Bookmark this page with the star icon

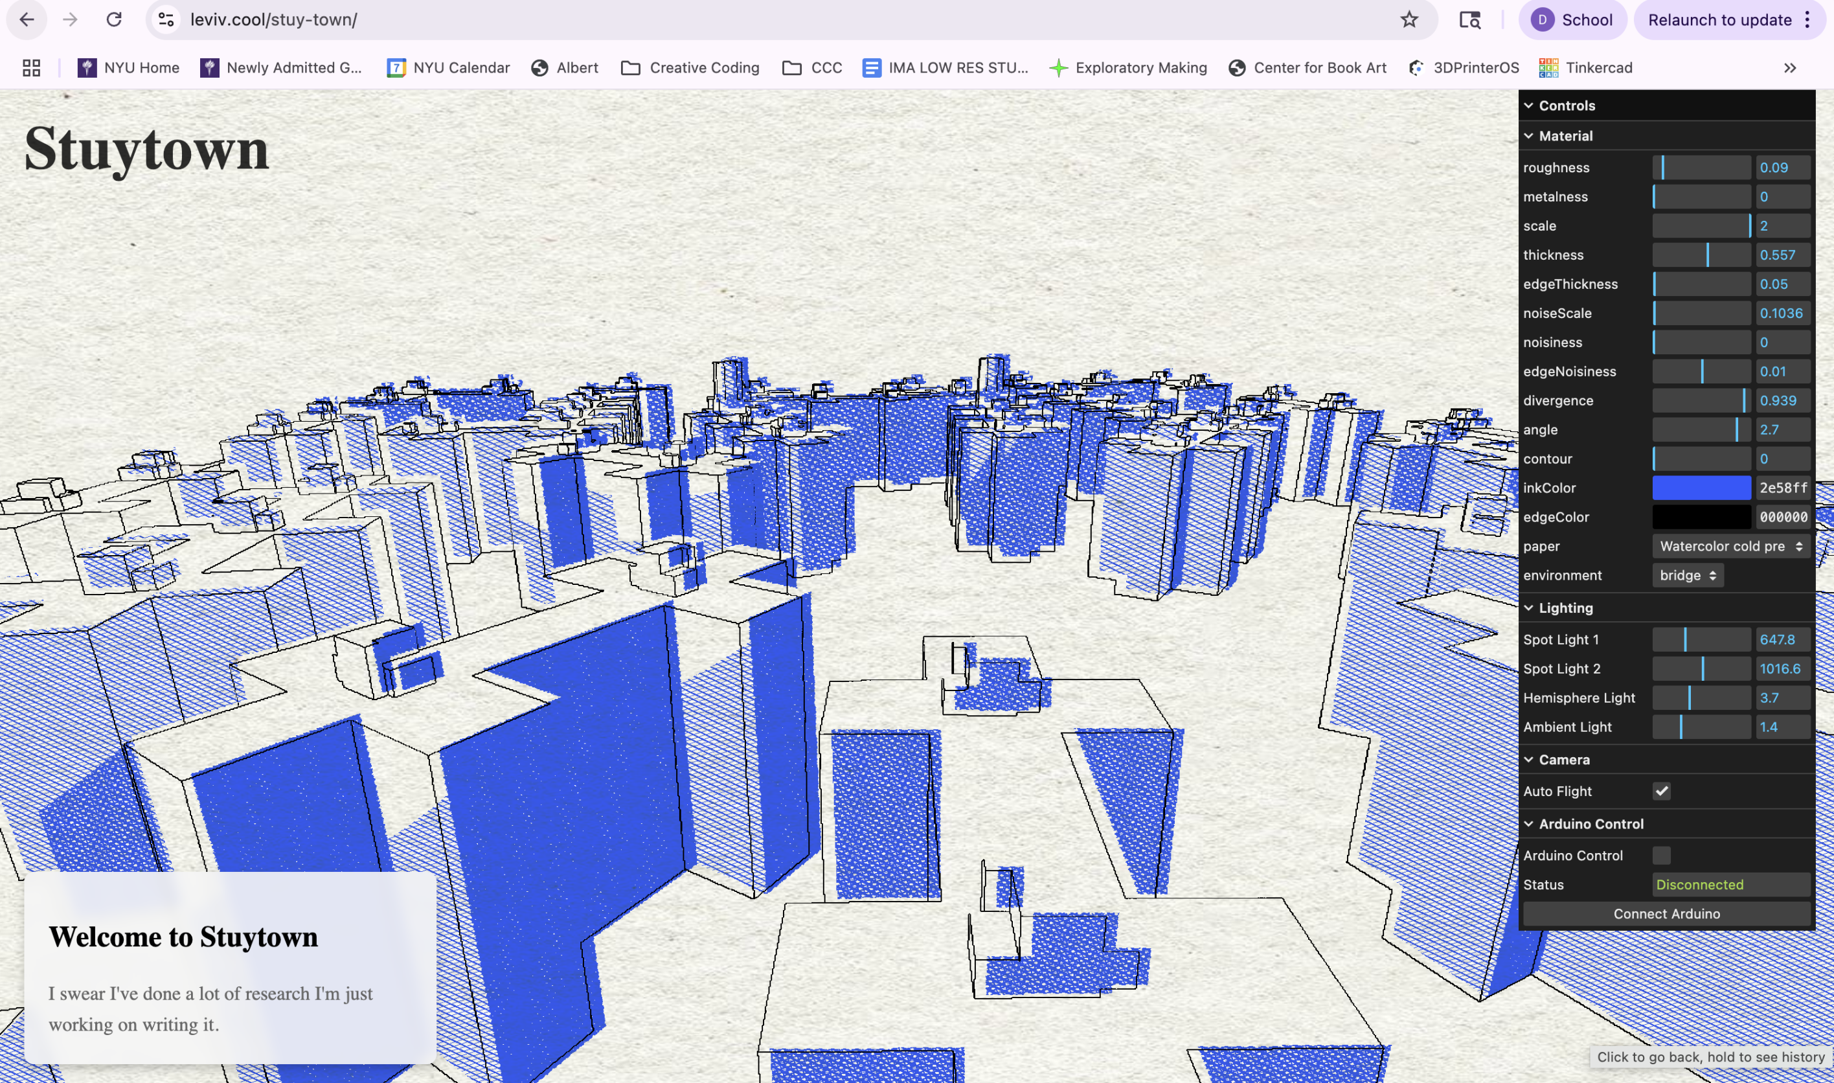[x=1409, y=19]
